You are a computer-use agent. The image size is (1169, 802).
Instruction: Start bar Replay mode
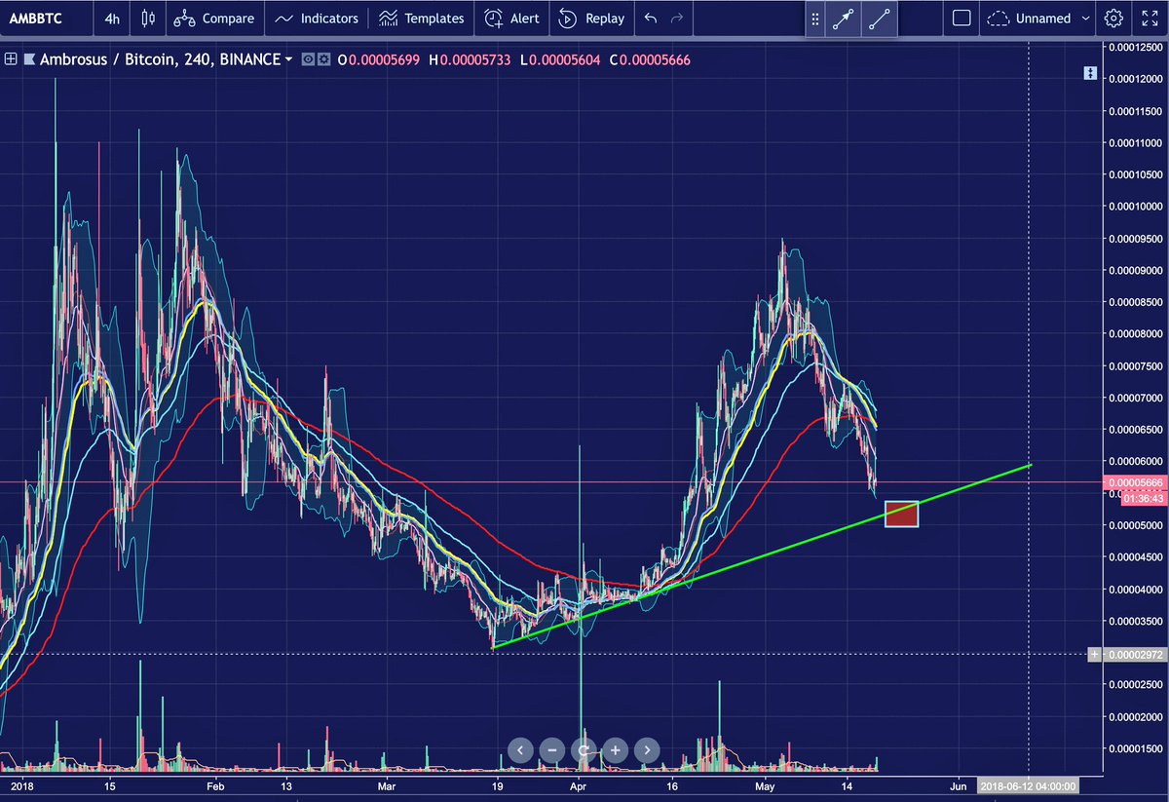tap(592, 19)
